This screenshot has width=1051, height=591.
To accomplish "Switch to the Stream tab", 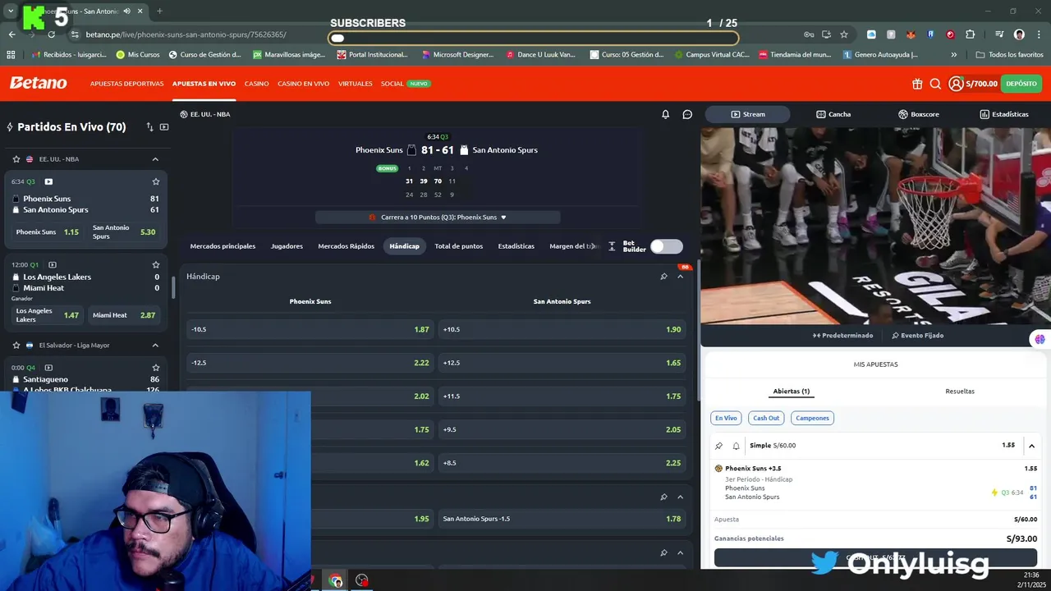I will 747,114.
